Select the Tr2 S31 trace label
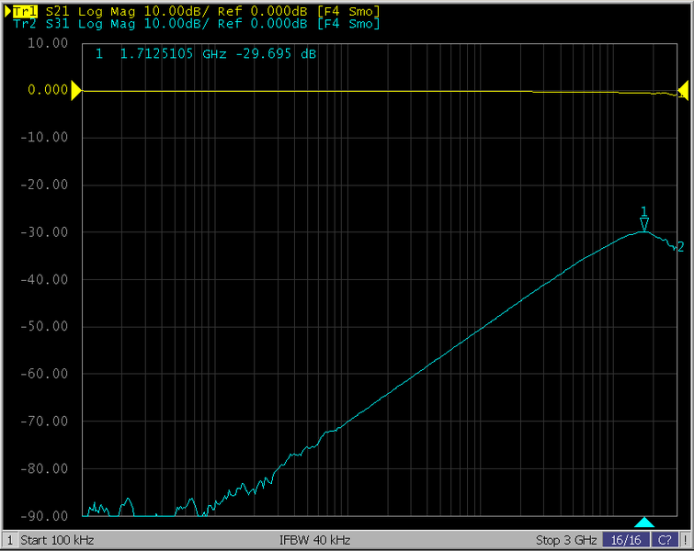 pyautogui.click(x=28, y=23)
